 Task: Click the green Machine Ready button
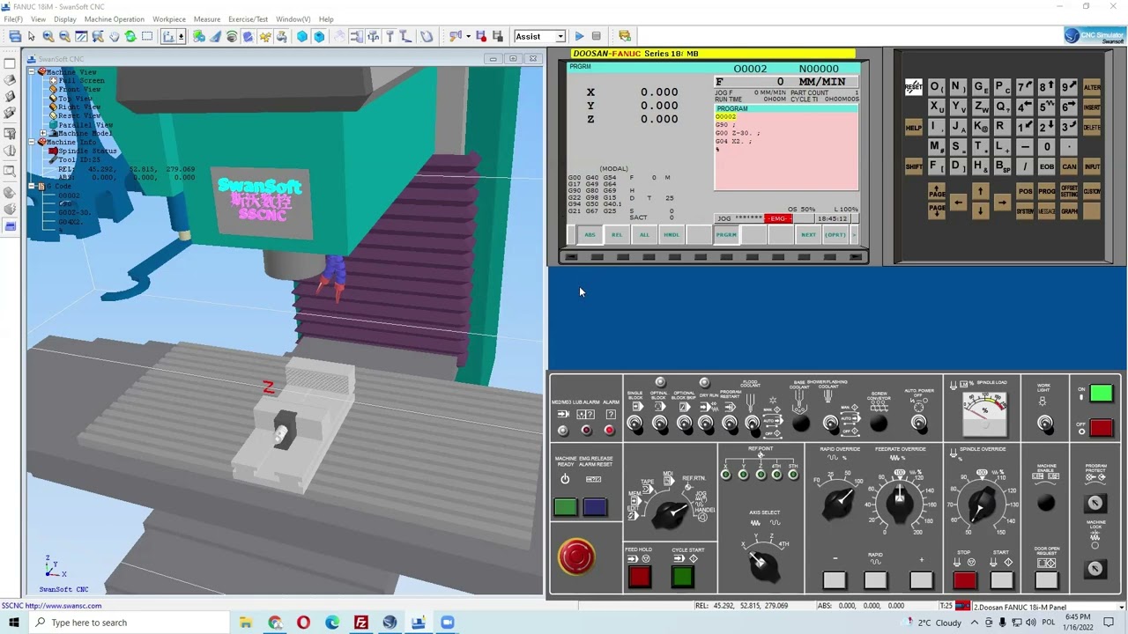pos(565,507)
